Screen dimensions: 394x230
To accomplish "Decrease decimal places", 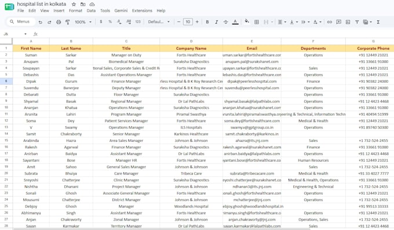I will coord(119,22).
